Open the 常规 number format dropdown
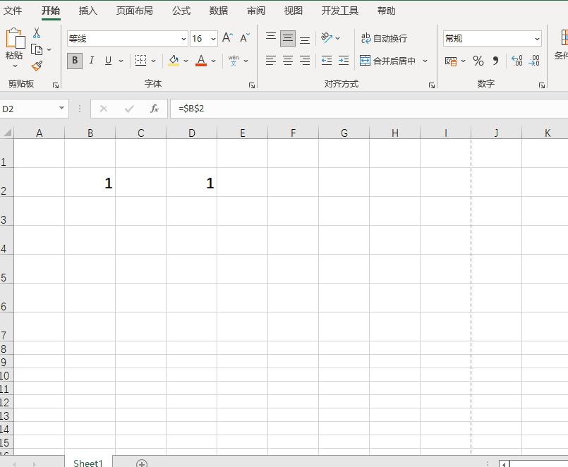568x467 pixels. (537, 38)
